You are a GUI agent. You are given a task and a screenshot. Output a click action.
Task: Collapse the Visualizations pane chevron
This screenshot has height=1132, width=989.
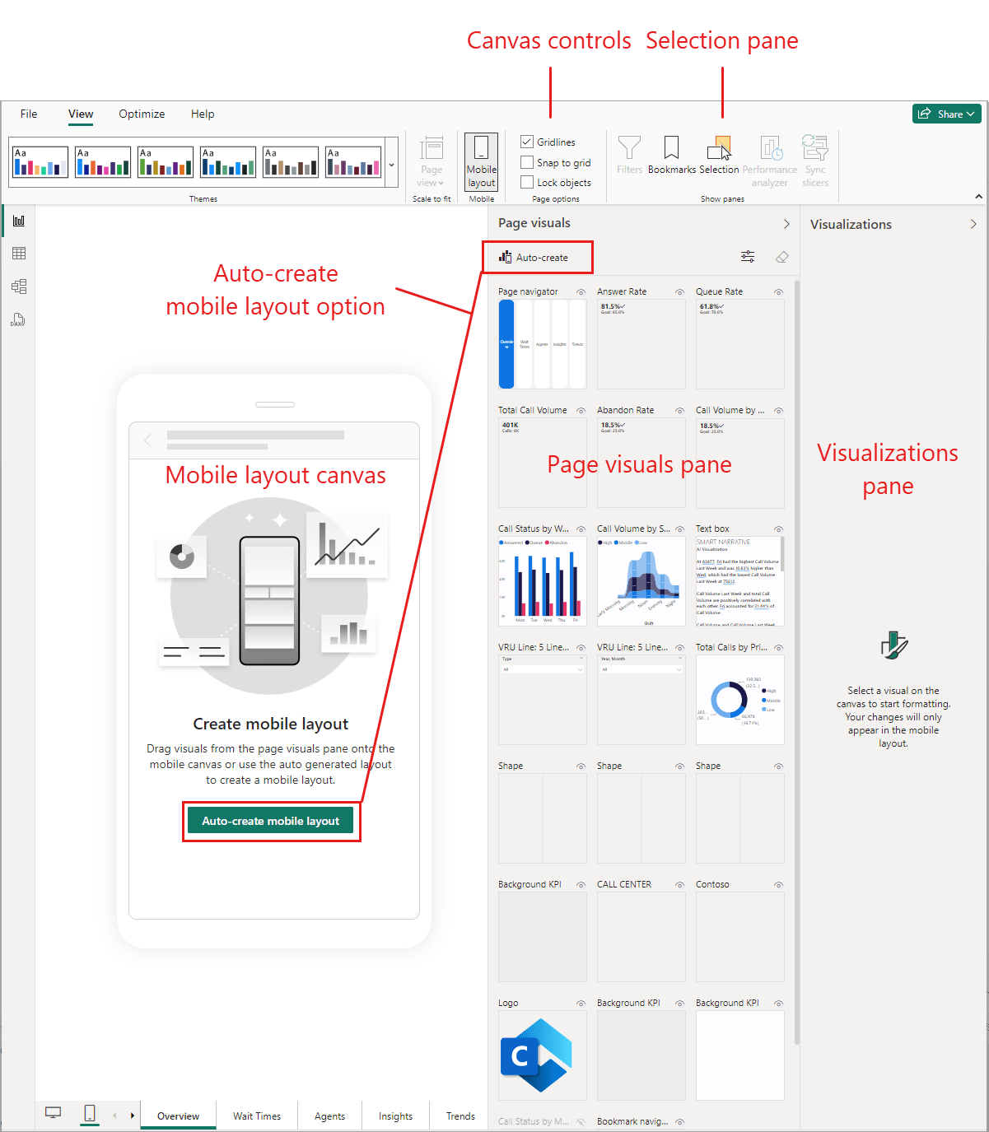point(973,223)
